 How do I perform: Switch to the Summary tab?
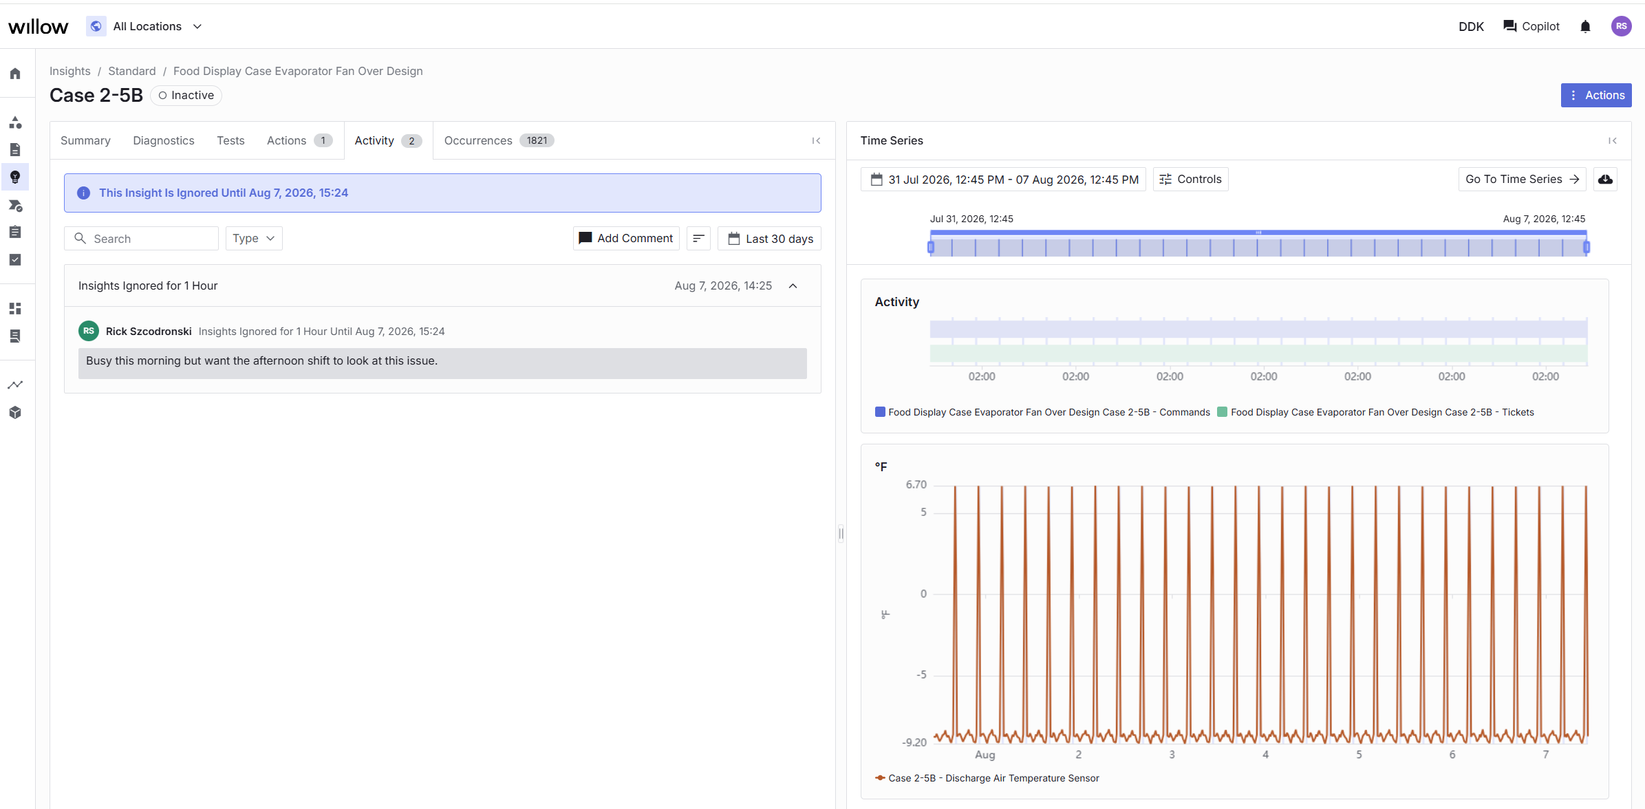pyautogui.click(x=85, y=141)
